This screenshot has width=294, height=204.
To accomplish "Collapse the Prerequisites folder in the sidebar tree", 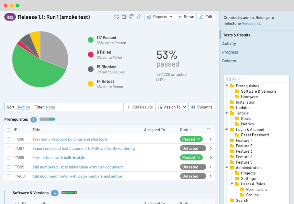I will [x=226, y=86].
